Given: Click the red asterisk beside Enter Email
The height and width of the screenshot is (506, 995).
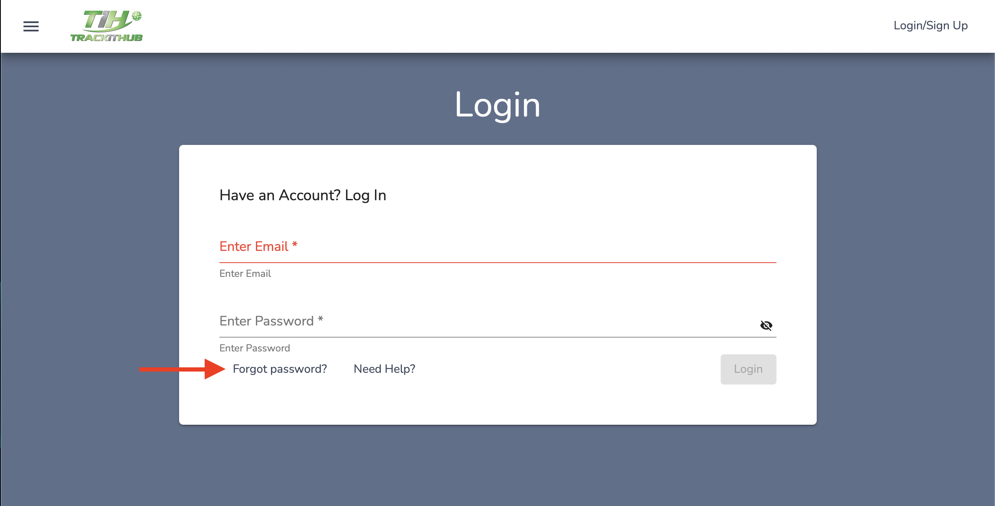Looking at the screenshot, I should (x=295, y=244).
